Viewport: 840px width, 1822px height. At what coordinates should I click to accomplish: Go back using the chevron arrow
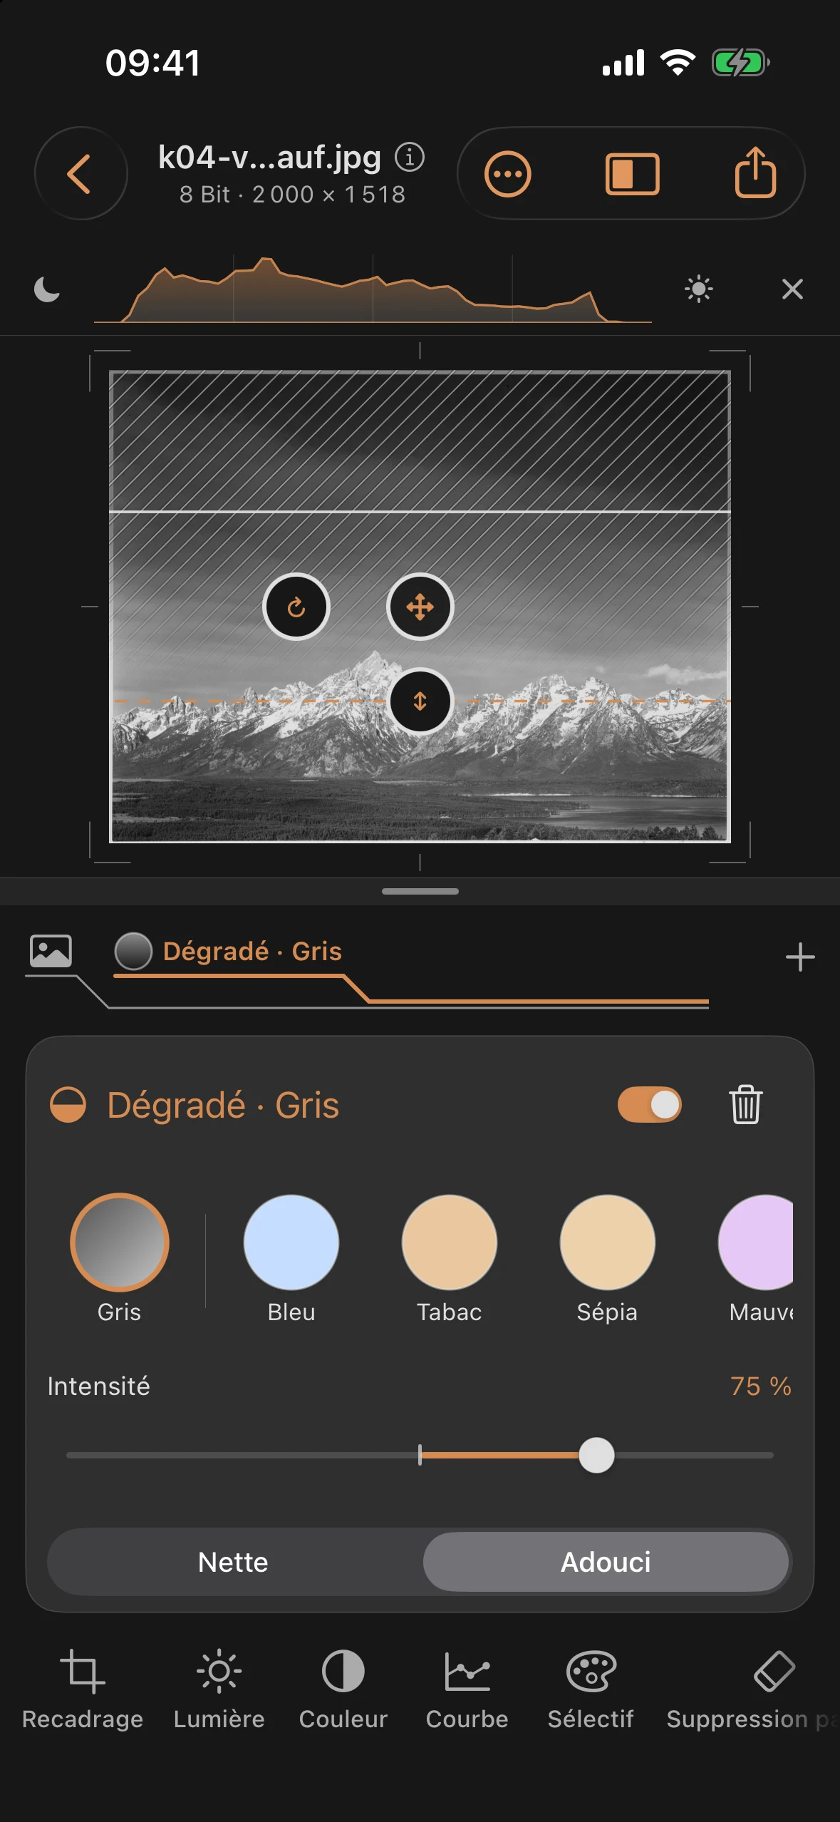tap(81, 173)
